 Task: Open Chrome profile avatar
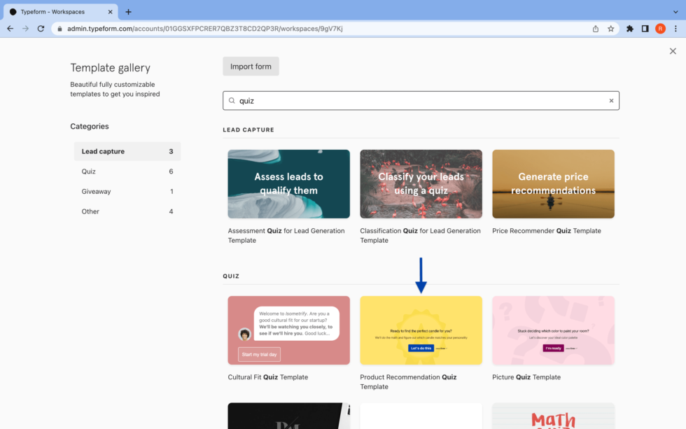point(660,29)
